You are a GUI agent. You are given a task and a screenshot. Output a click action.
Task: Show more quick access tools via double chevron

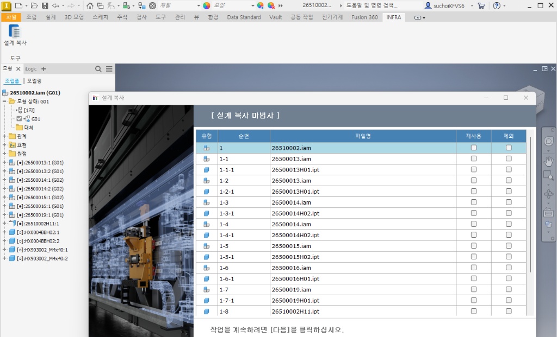click(281, 5)
